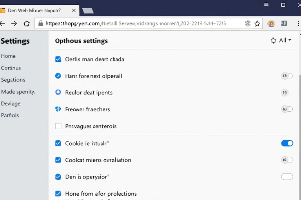Click the Opthous settings heading

click(x=82, y=41)
